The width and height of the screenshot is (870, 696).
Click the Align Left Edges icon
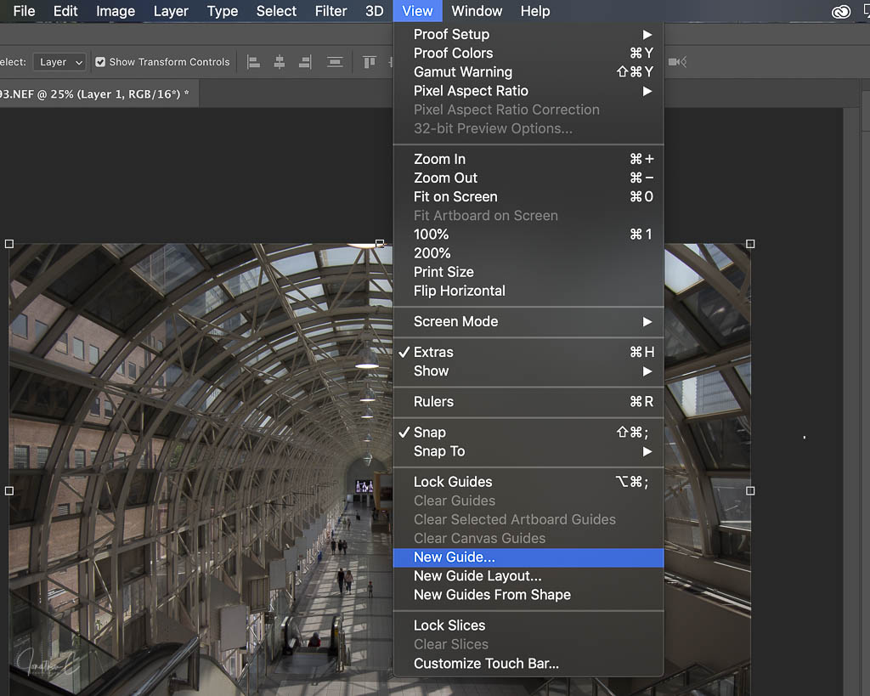point(253,62)
